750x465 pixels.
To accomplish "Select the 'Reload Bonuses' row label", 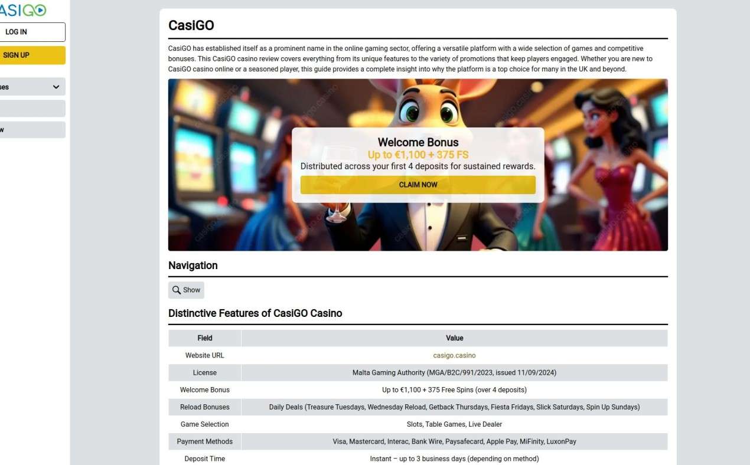I will (205, 407).
